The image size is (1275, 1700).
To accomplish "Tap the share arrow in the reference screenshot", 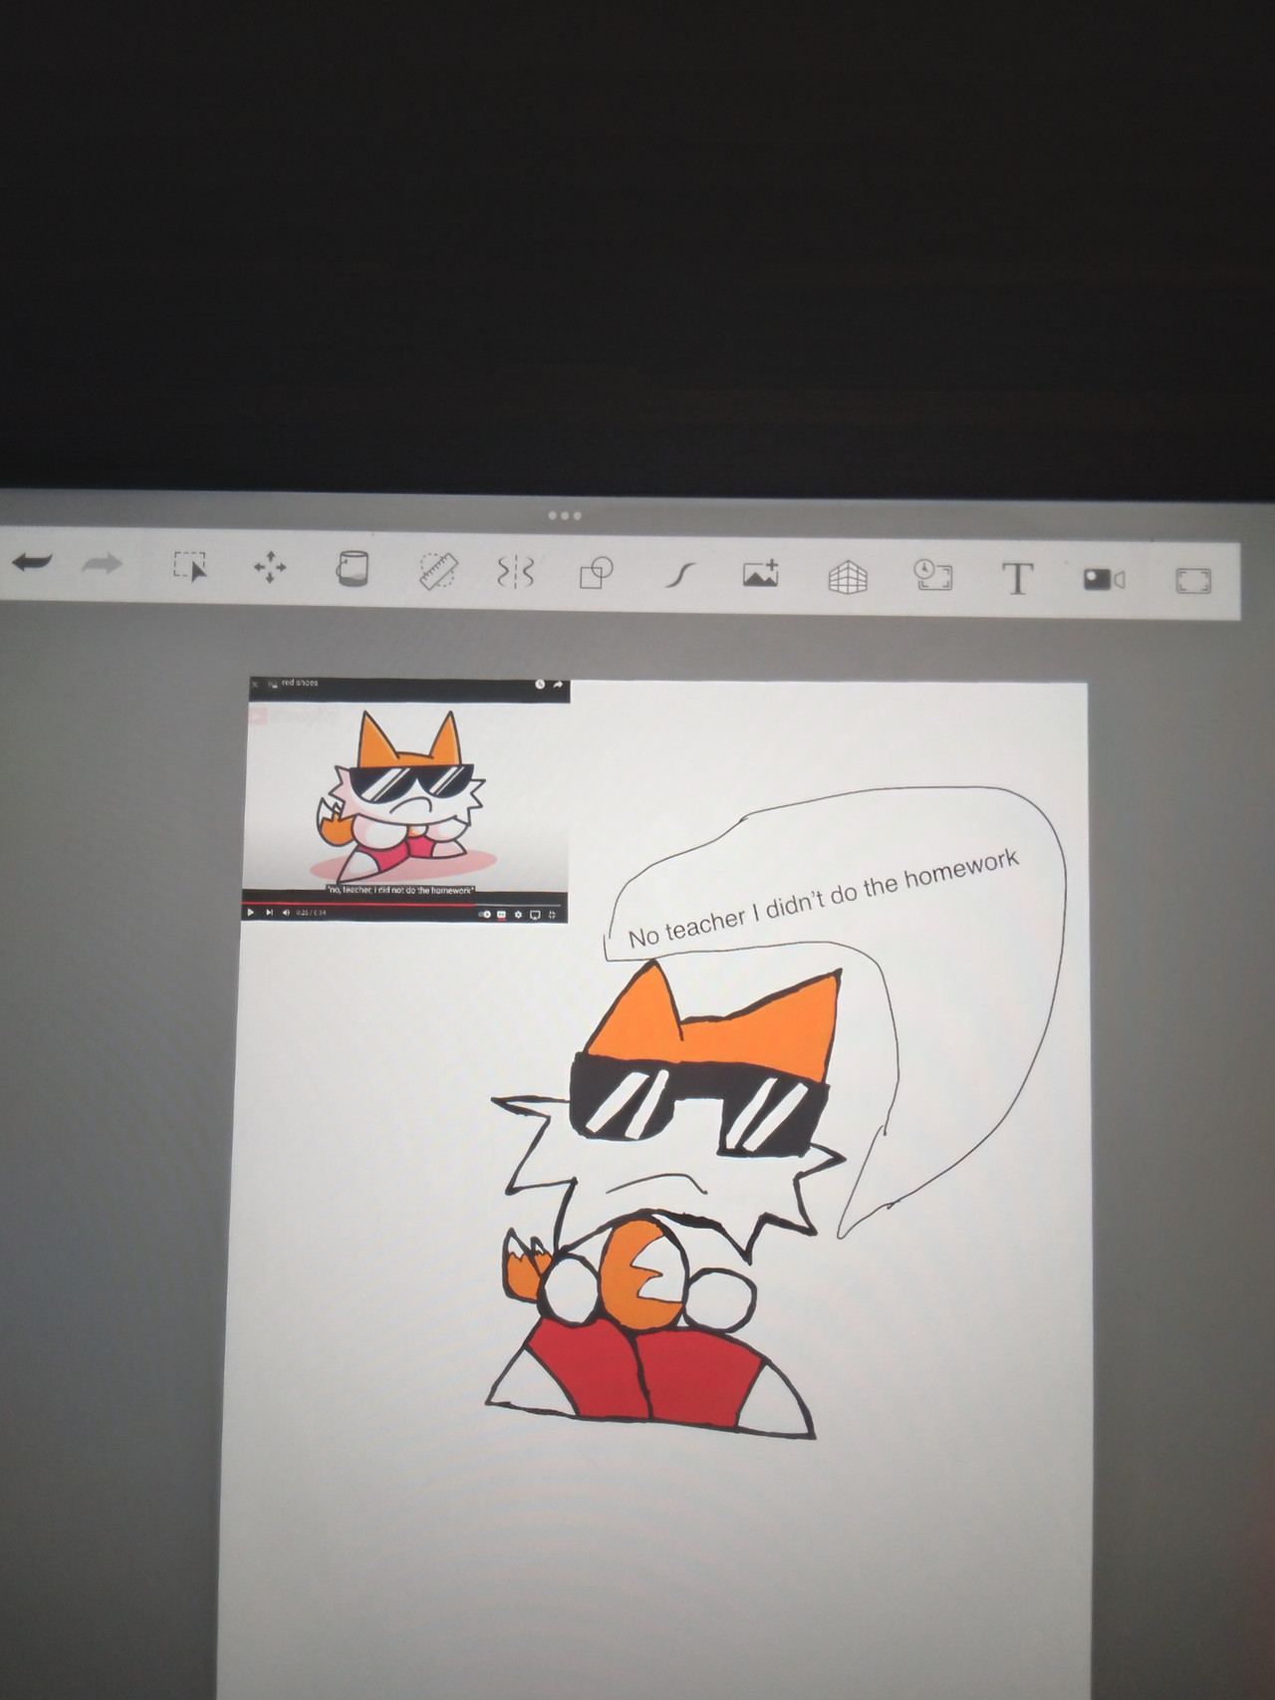I will coord(558,685).
